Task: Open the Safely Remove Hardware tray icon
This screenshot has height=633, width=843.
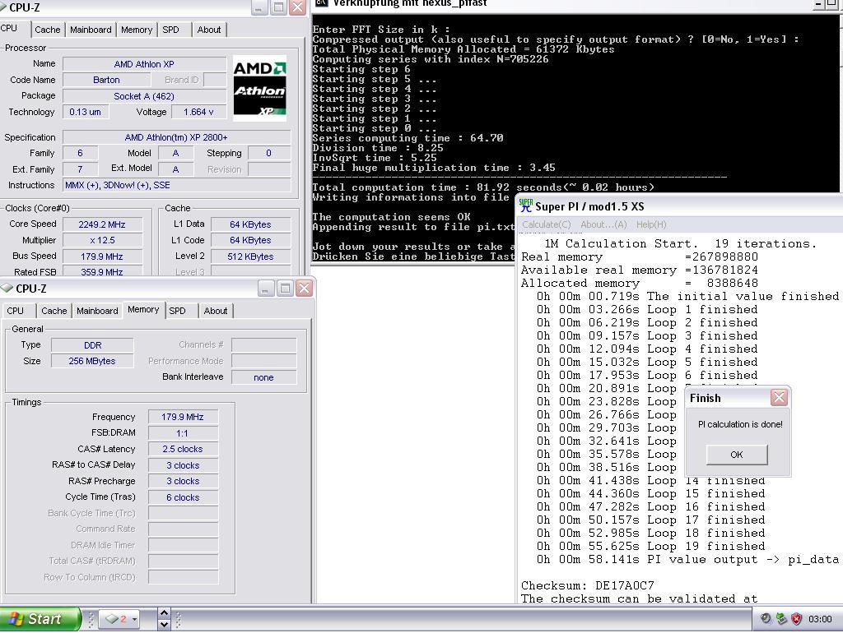Action: [x=781, y=619]
